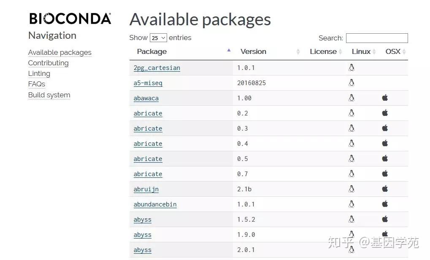This screenshot has width=430, height=260.
Task: Click the BIOCONDA logo
Action: coord(70,19)
